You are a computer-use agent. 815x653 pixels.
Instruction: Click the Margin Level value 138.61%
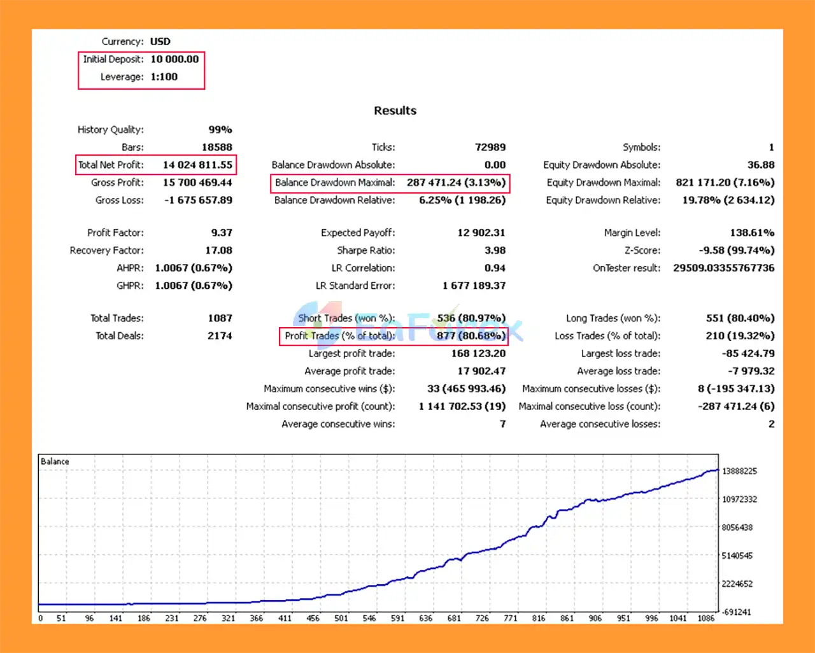tap(752, 233)
